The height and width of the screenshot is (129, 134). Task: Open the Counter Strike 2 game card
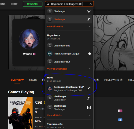[20, 113]
